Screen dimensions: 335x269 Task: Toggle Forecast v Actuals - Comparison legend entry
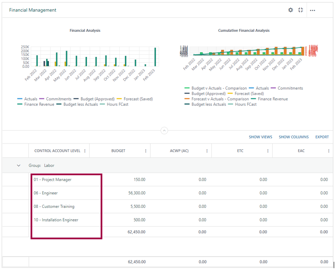point(217,99)
